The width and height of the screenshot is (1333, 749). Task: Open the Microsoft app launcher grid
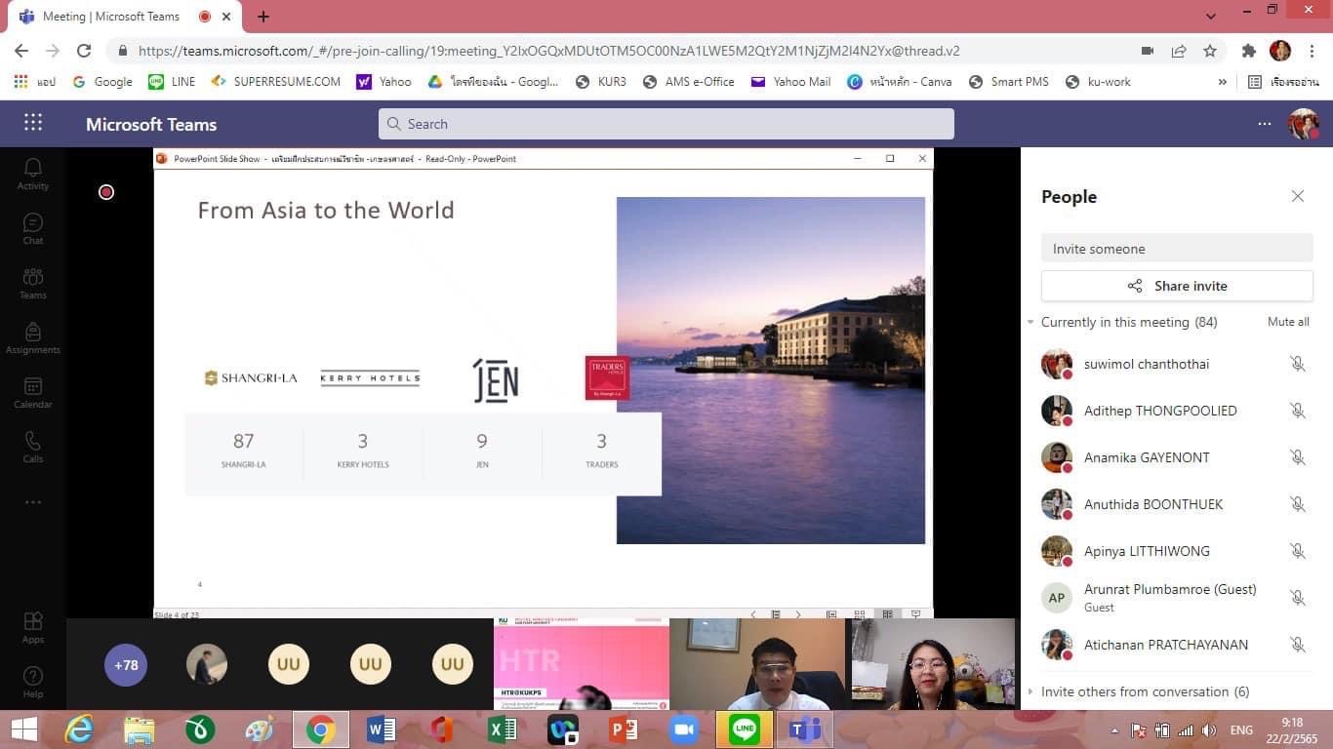click(32, 123)
